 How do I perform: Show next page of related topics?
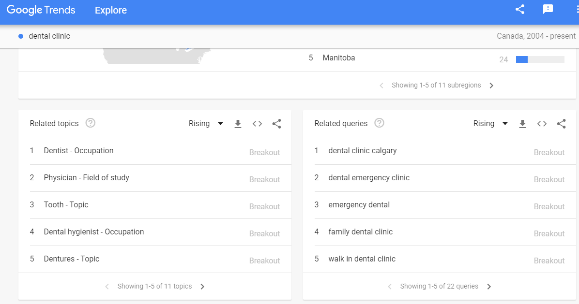[202, 287]
